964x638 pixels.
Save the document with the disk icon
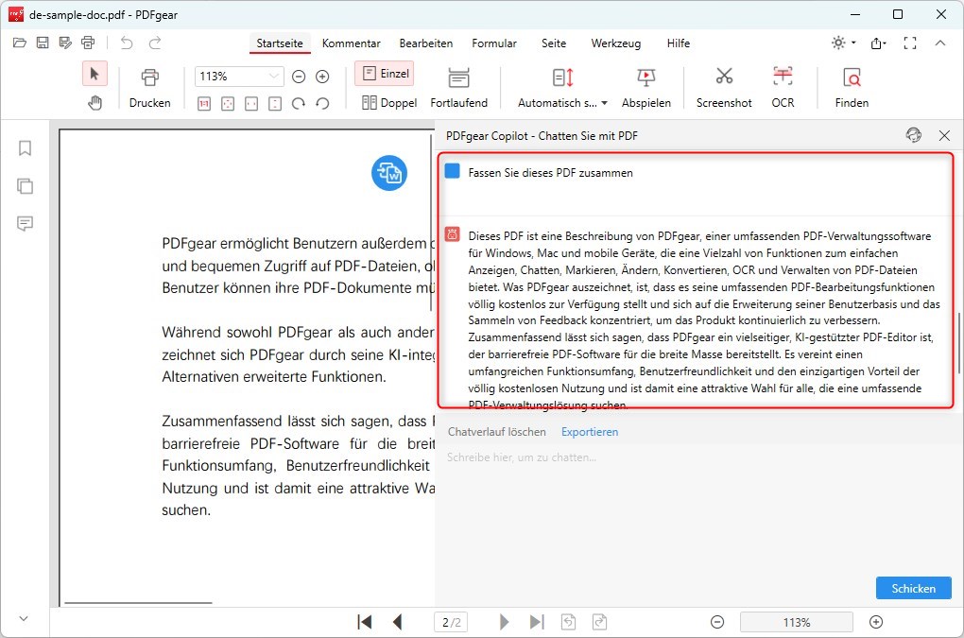click(43, 43)
